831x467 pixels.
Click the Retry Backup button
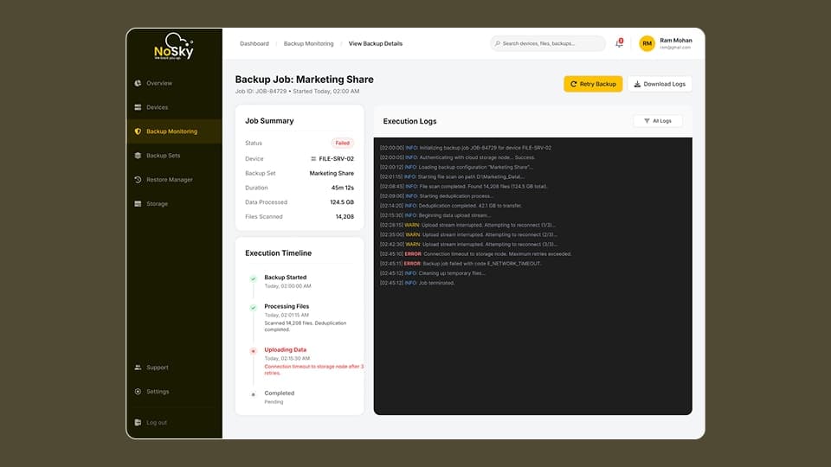(x=593, y=84)
